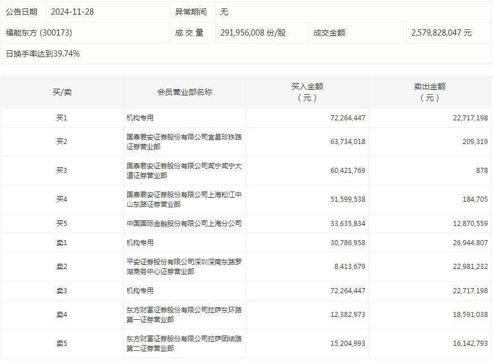Viewport: 493px width, 361px height.
Task: Select the 买3 row label
Action: coord(62,171)
